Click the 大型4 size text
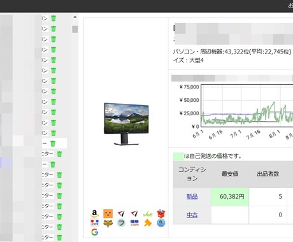Image resolution: width=293 pixels, height=242 pixels. pyautogui.click(x=196, y=60)
